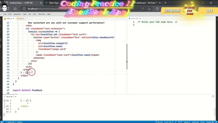
Task: Open the View menu
Action: pos(25,14)
